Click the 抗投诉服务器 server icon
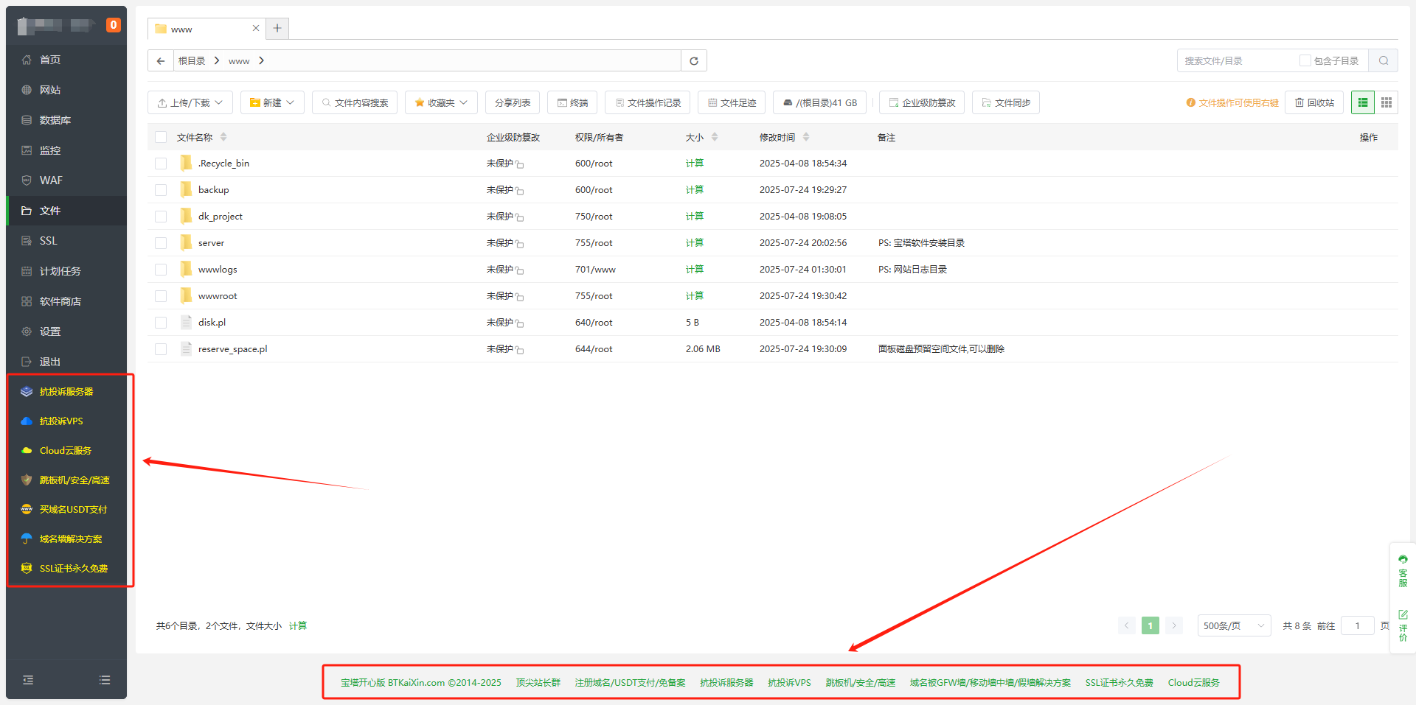The height and width of the screenshot is (705, 1416). coord(27,391)
